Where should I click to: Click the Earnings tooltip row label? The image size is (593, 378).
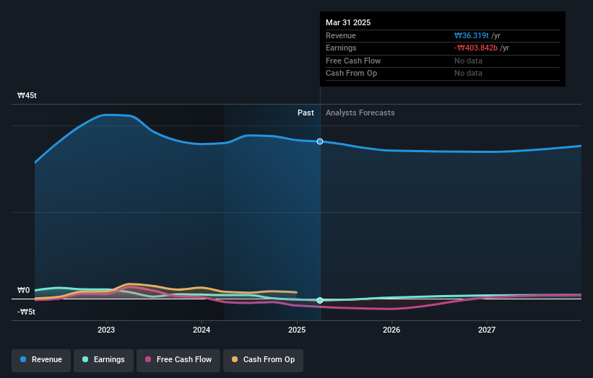pyautogui.click(x=341, y=48)
